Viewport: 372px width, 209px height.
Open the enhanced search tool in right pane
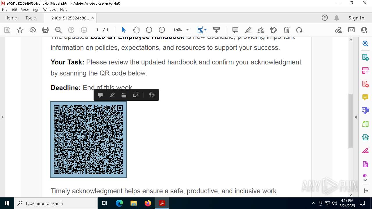pos(365,44)
